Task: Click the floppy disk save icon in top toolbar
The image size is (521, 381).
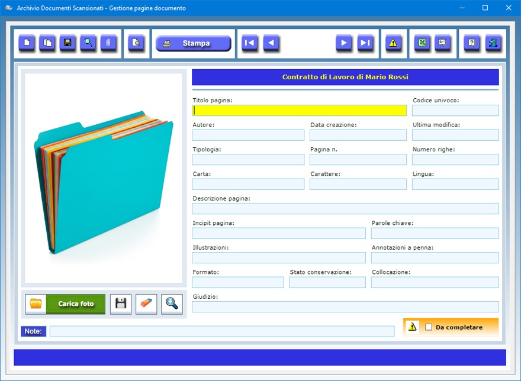Action: click(67, 43)
